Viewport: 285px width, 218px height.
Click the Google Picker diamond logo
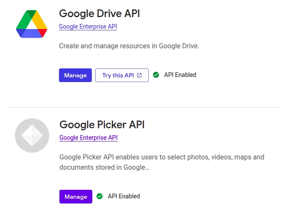(x=32, y=135)
